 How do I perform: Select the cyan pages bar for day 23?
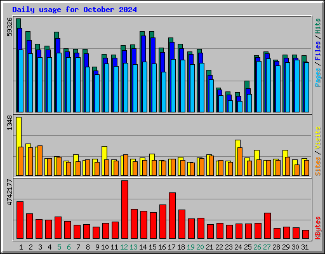pos(230,106)
